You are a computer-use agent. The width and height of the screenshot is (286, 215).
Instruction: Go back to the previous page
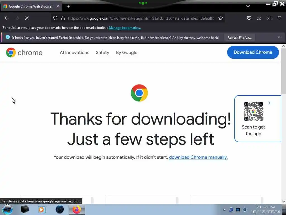pos(7,18)
